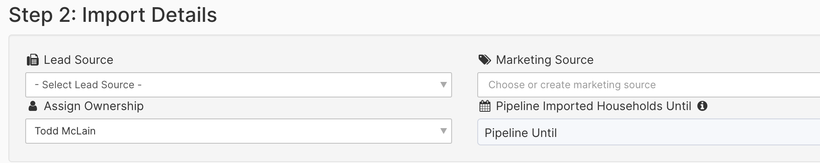Click the marketing source placeholder text
Screen dimensions: 820x163
(572, 85)
